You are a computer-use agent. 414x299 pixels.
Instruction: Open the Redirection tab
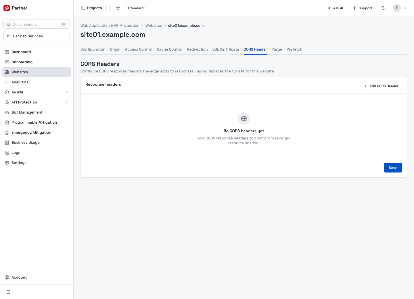pos(197,49)
